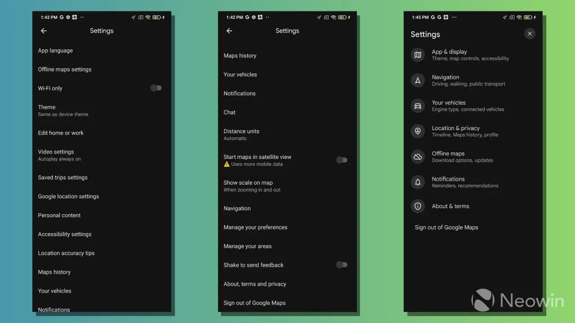Close Settings with the X button
Image resolution: width=575 pixels, height=323 pixels.
(530, 34)
